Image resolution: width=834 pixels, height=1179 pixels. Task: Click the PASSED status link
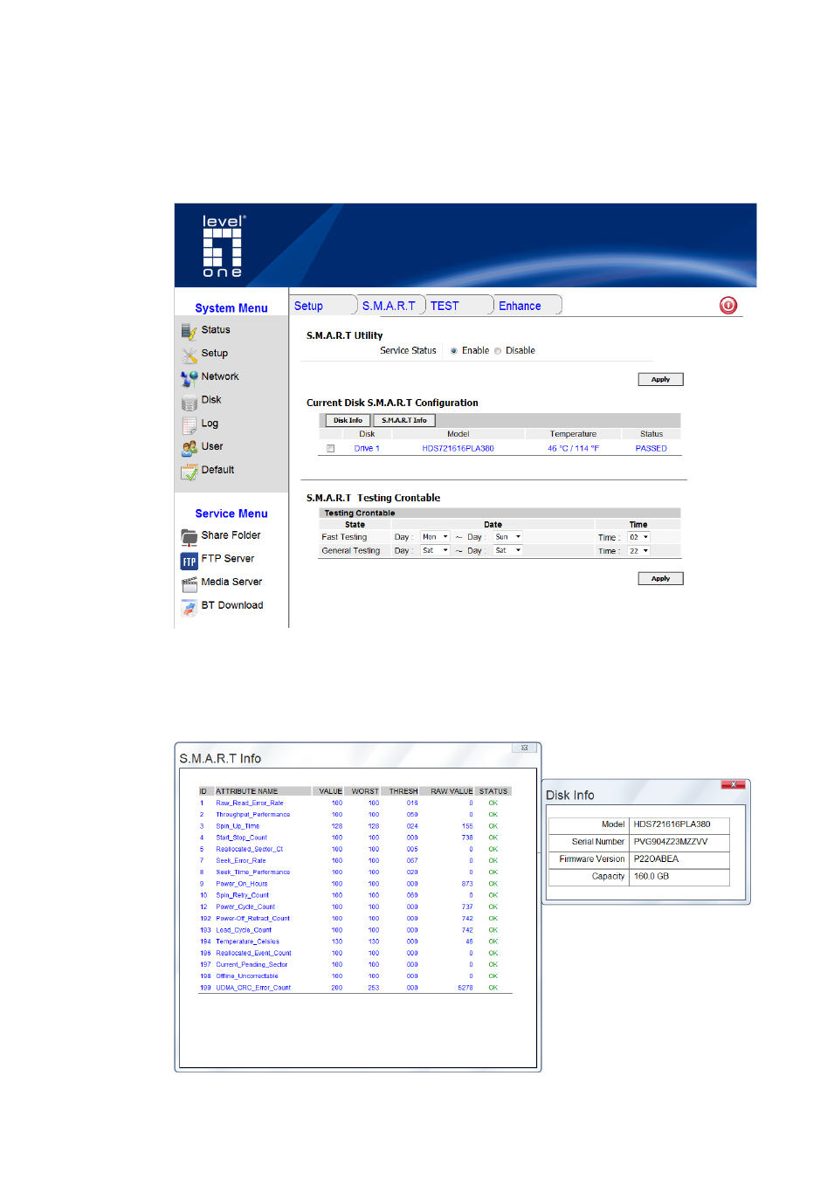coord(651,449)
